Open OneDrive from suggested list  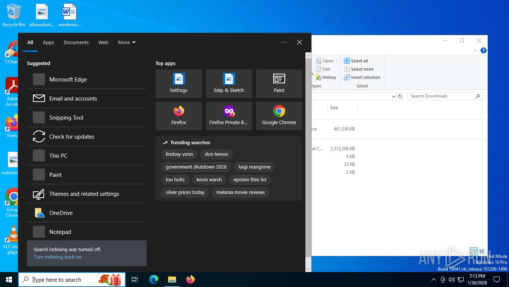pyautogui.click(x=86, y=213)
